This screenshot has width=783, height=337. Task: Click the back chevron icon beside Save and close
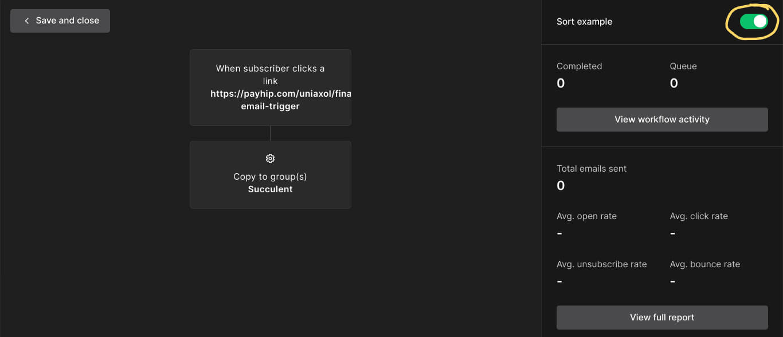click(x=26, y=21)
